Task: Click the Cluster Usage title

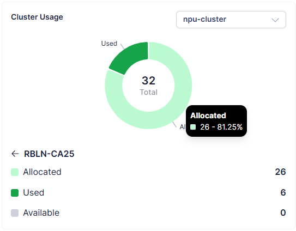Action: point(37,17)
